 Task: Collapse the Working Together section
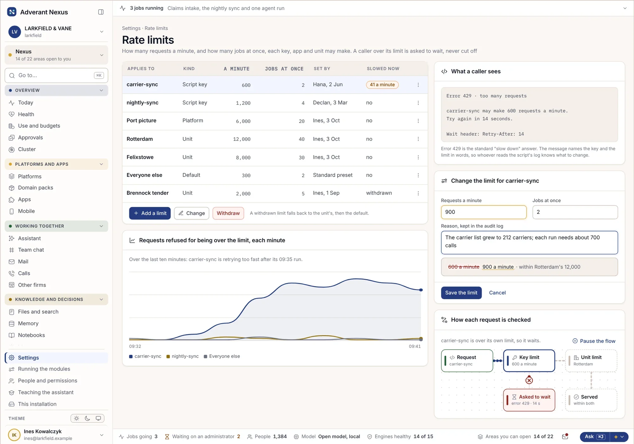(56, 226)
